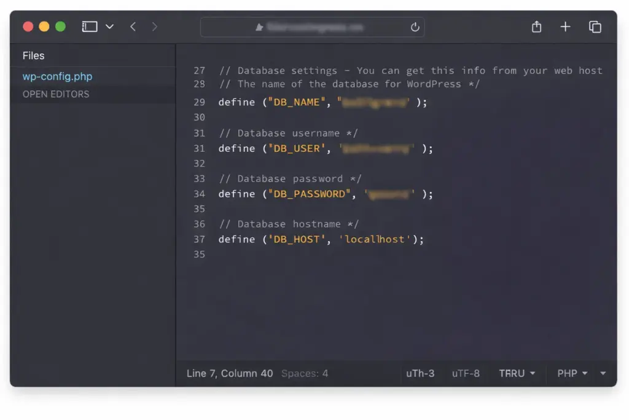Expand the rightmost status bar arrow
Image resolution: width=629 pixels, height=420 pixels.
603,373
